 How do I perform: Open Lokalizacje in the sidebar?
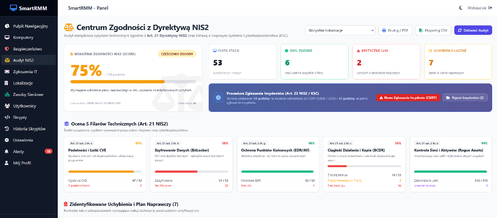tap(29, 83)
